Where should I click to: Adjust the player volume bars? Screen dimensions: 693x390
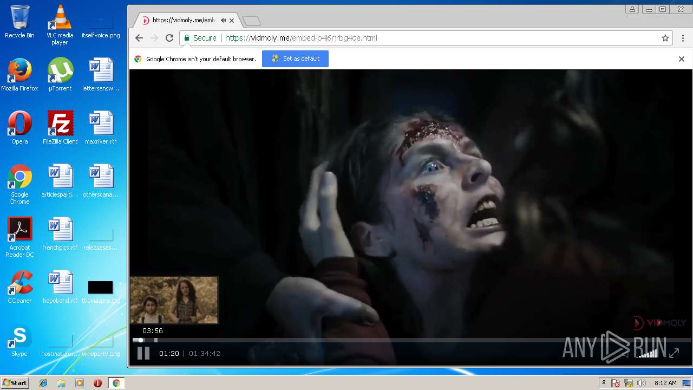point(647,353)
